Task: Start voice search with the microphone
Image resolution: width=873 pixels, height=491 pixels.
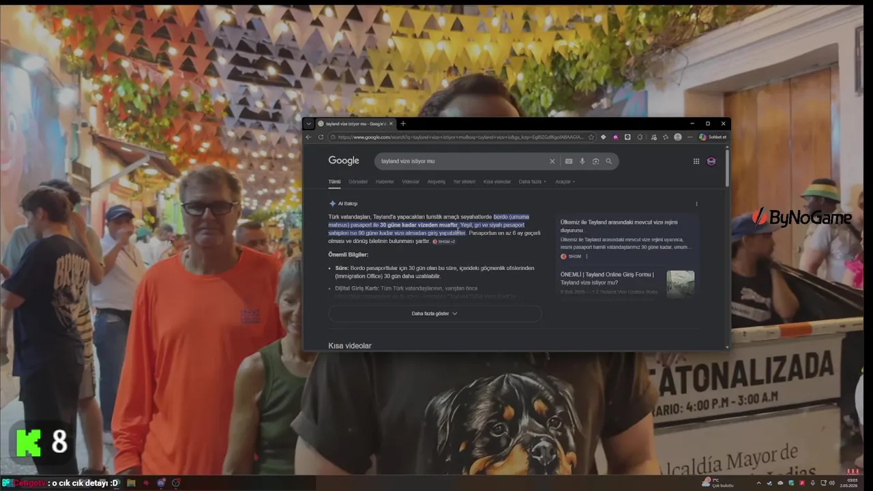Action: (x=582, y=161)
